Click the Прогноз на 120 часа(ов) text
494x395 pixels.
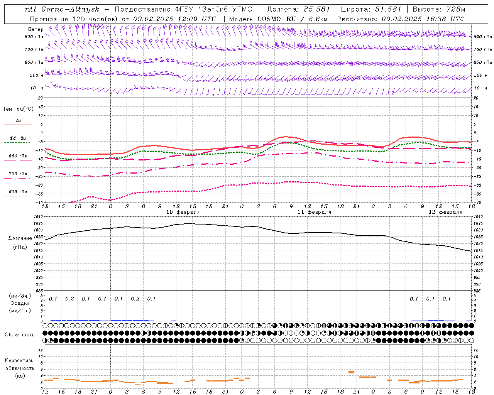(74, 19)
